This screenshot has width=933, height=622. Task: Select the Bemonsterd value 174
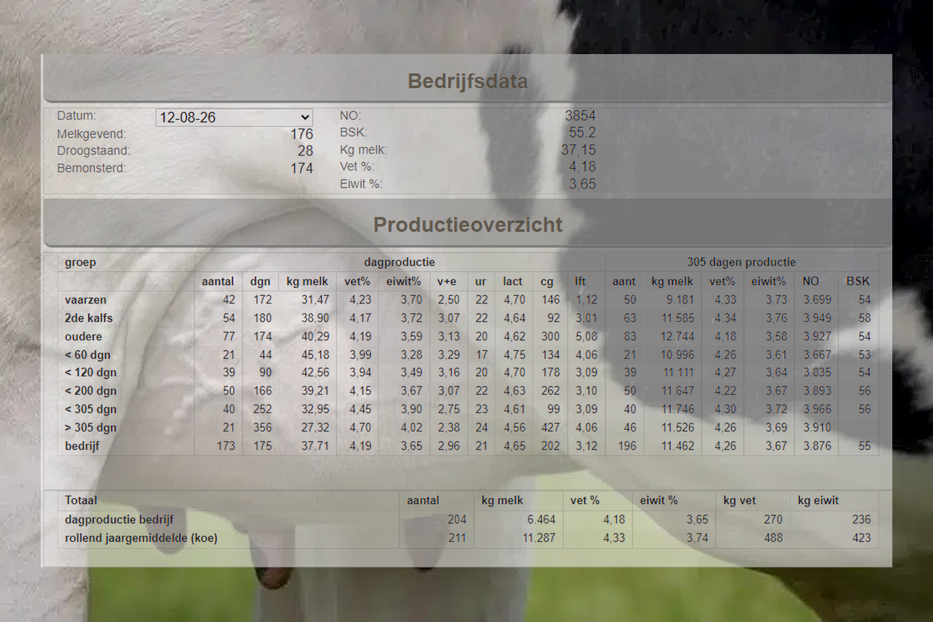tap(301, 168)
